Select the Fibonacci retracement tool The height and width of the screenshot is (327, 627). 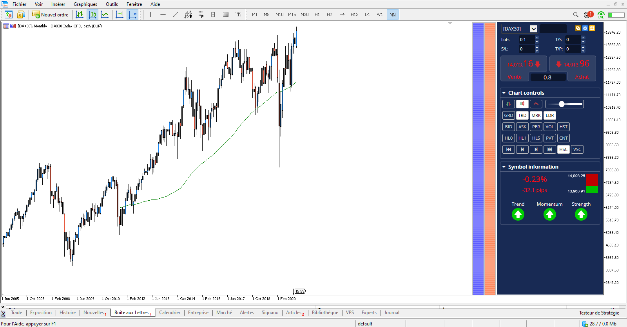201,15
